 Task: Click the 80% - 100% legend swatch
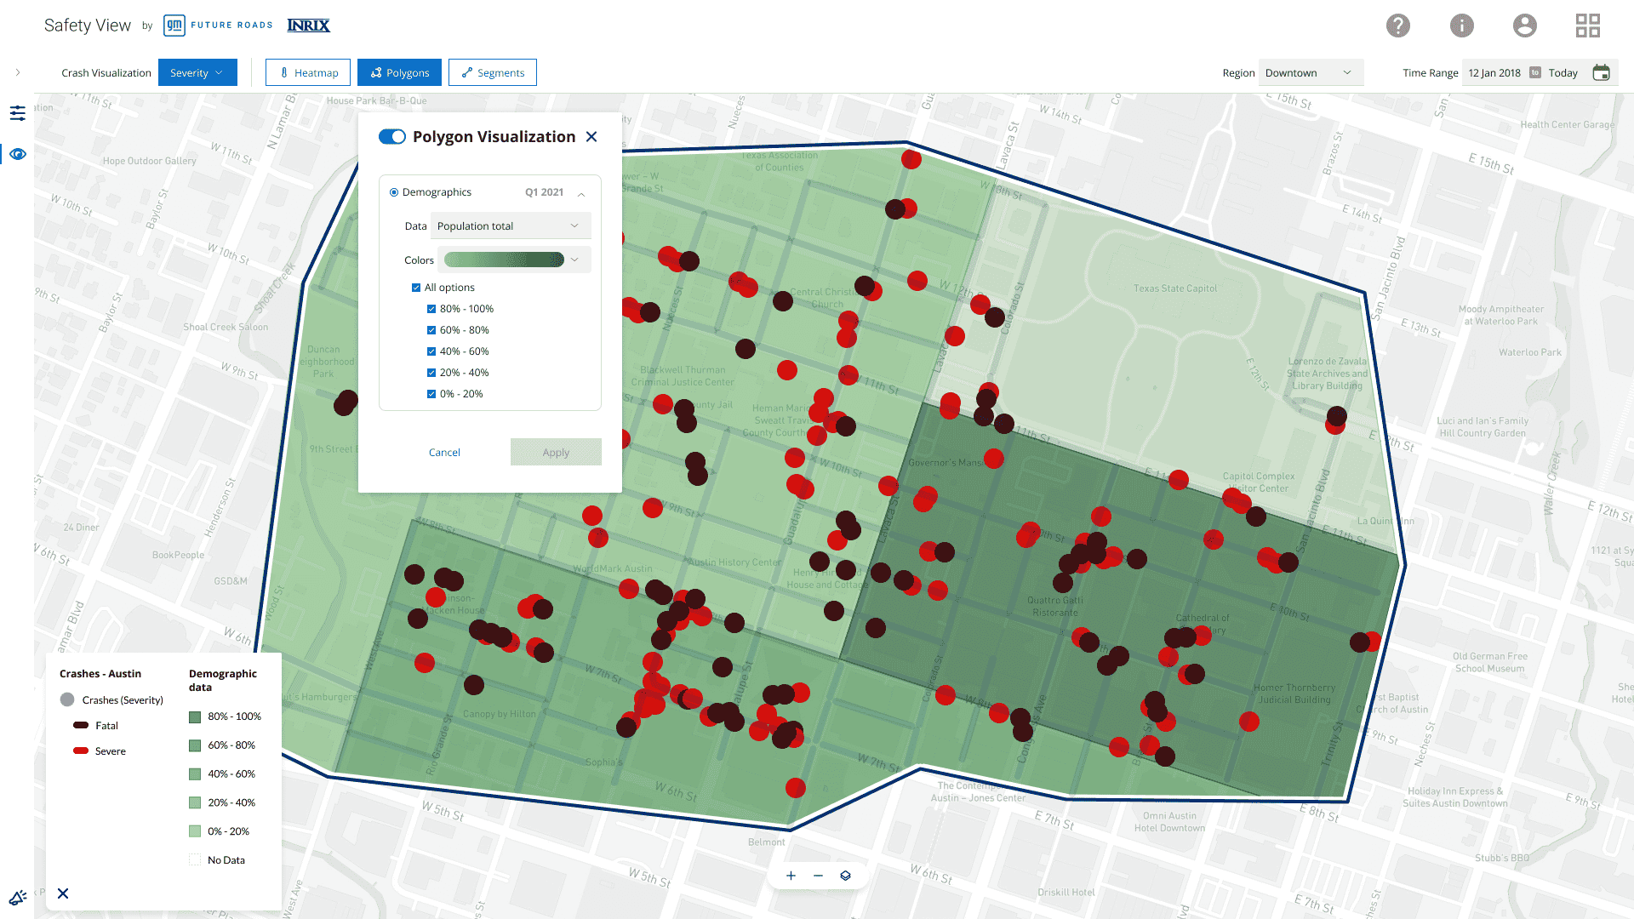(x=195, y=717)
